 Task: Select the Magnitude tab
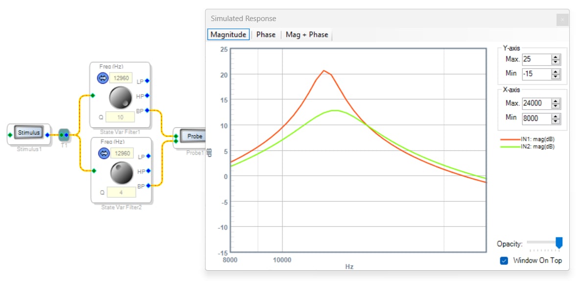[228, 35]
